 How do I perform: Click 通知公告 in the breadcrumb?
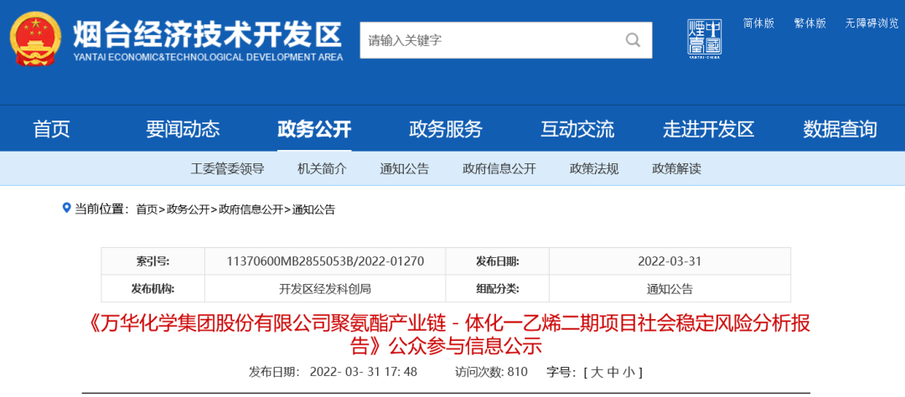(x=314, y=209)
